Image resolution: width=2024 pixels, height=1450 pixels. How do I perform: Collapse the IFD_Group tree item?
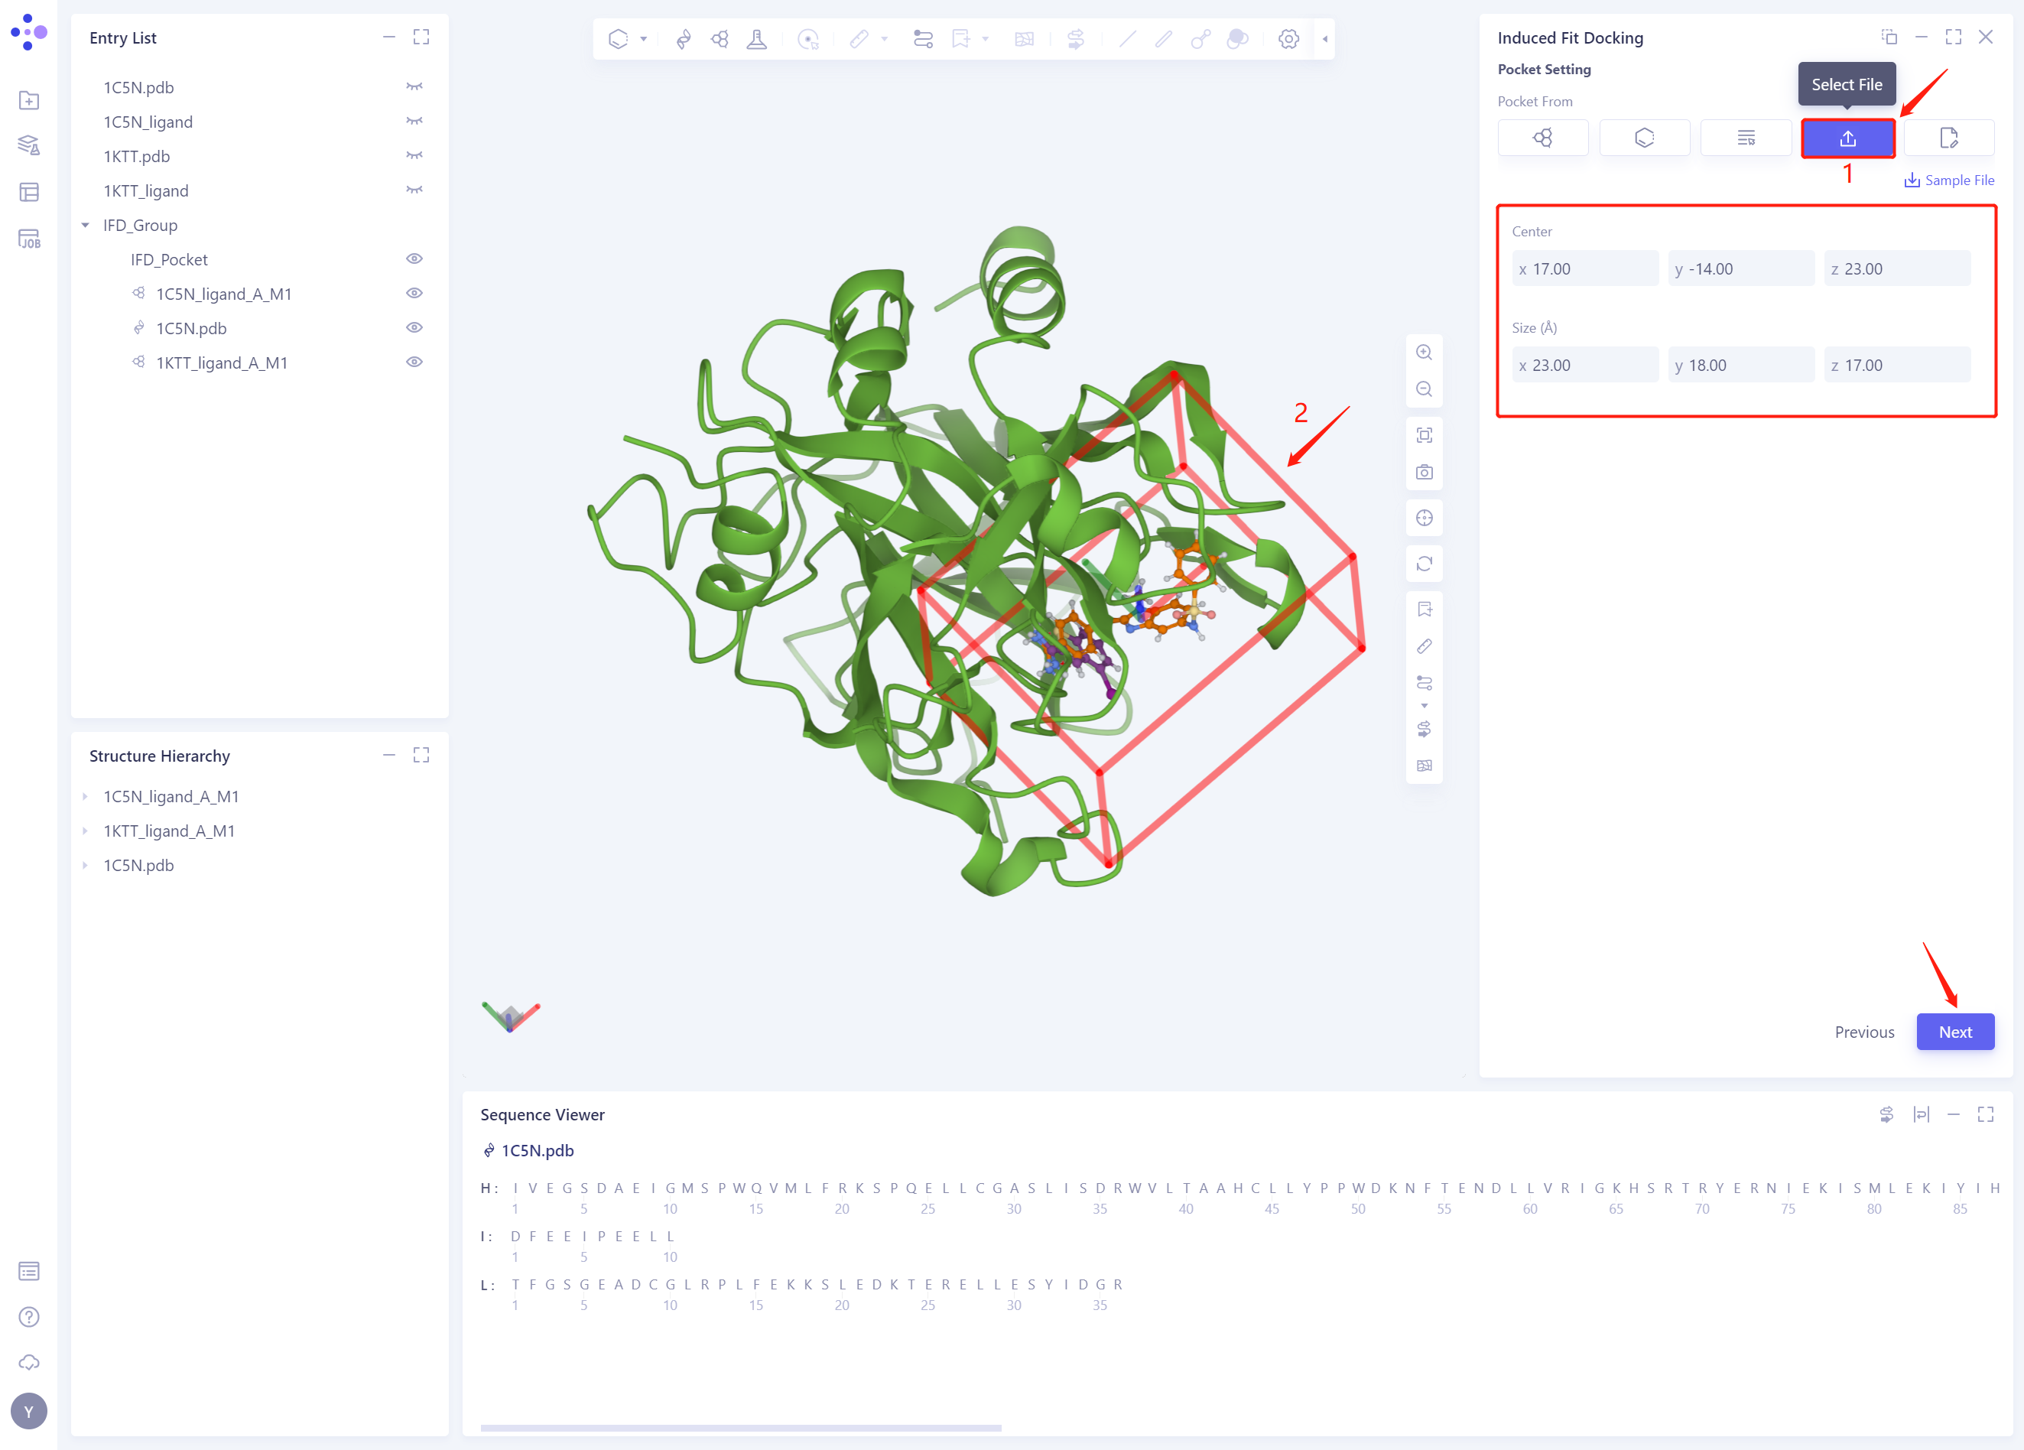point(86,225)
